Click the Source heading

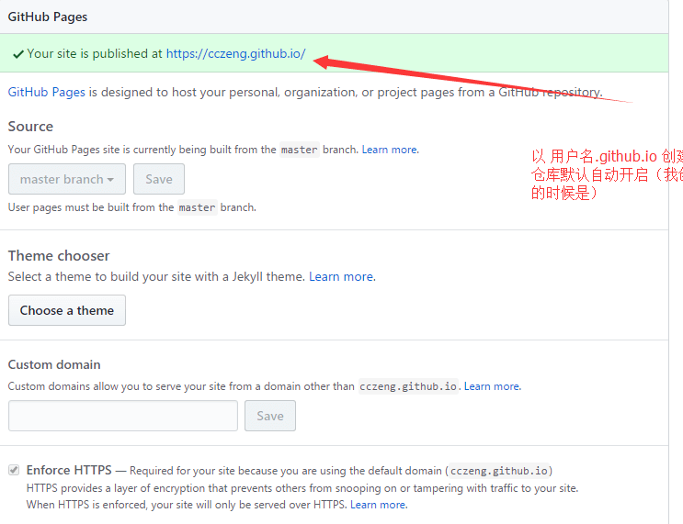pos(31,127)
